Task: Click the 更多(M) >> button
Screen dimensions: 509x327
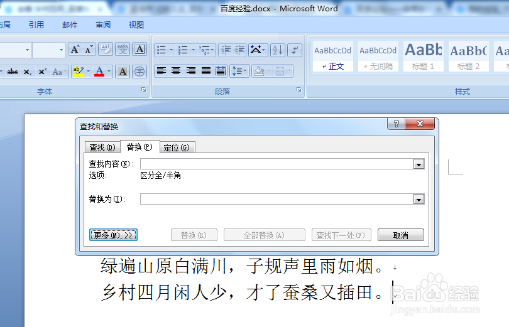Action: click(x=113, y=235)
